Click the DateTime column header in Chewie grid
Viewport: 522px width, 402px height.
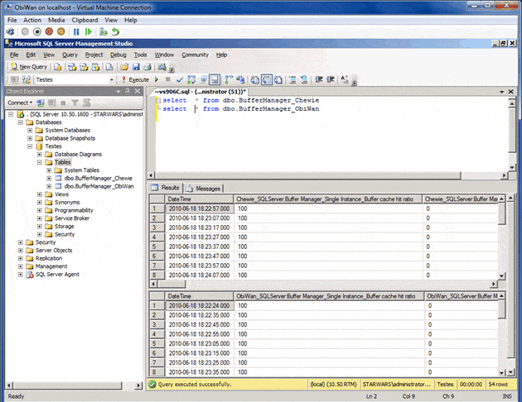pos(200,199)
